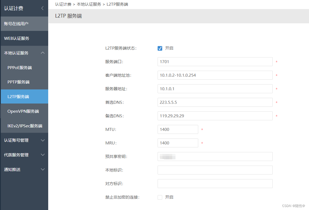Select PPPoE服务端 in sidebar
Viewport: 309px width, 210px height.
click(x=24, y=68)
